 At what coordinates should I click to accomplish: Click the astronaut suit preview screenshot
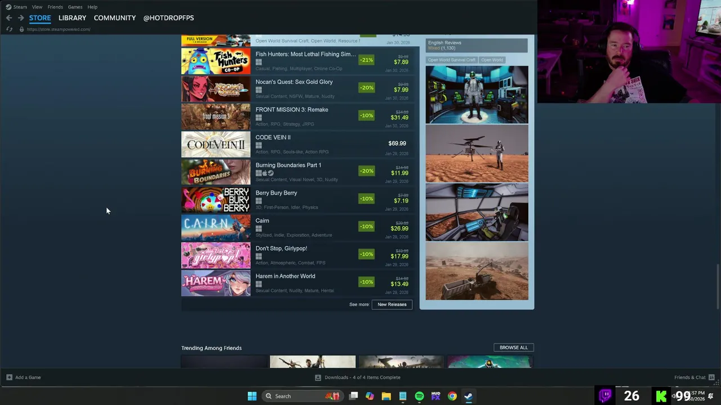477,94
